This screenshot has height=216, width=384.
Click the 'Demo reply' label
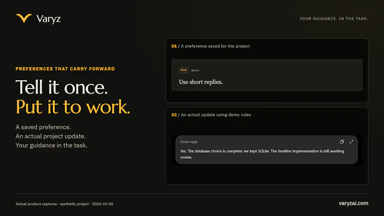pos(189,142)
